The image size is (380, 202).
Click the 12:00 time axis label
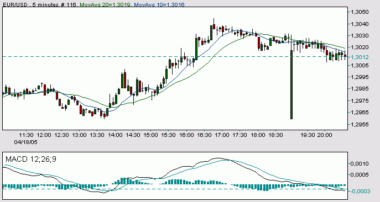coord(44,135)
